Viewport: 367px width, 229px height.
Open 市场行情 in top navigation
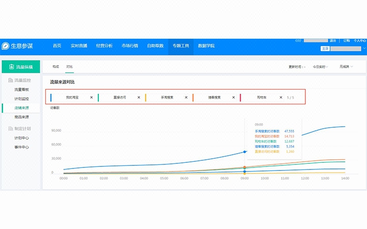[x=130, y=46]
